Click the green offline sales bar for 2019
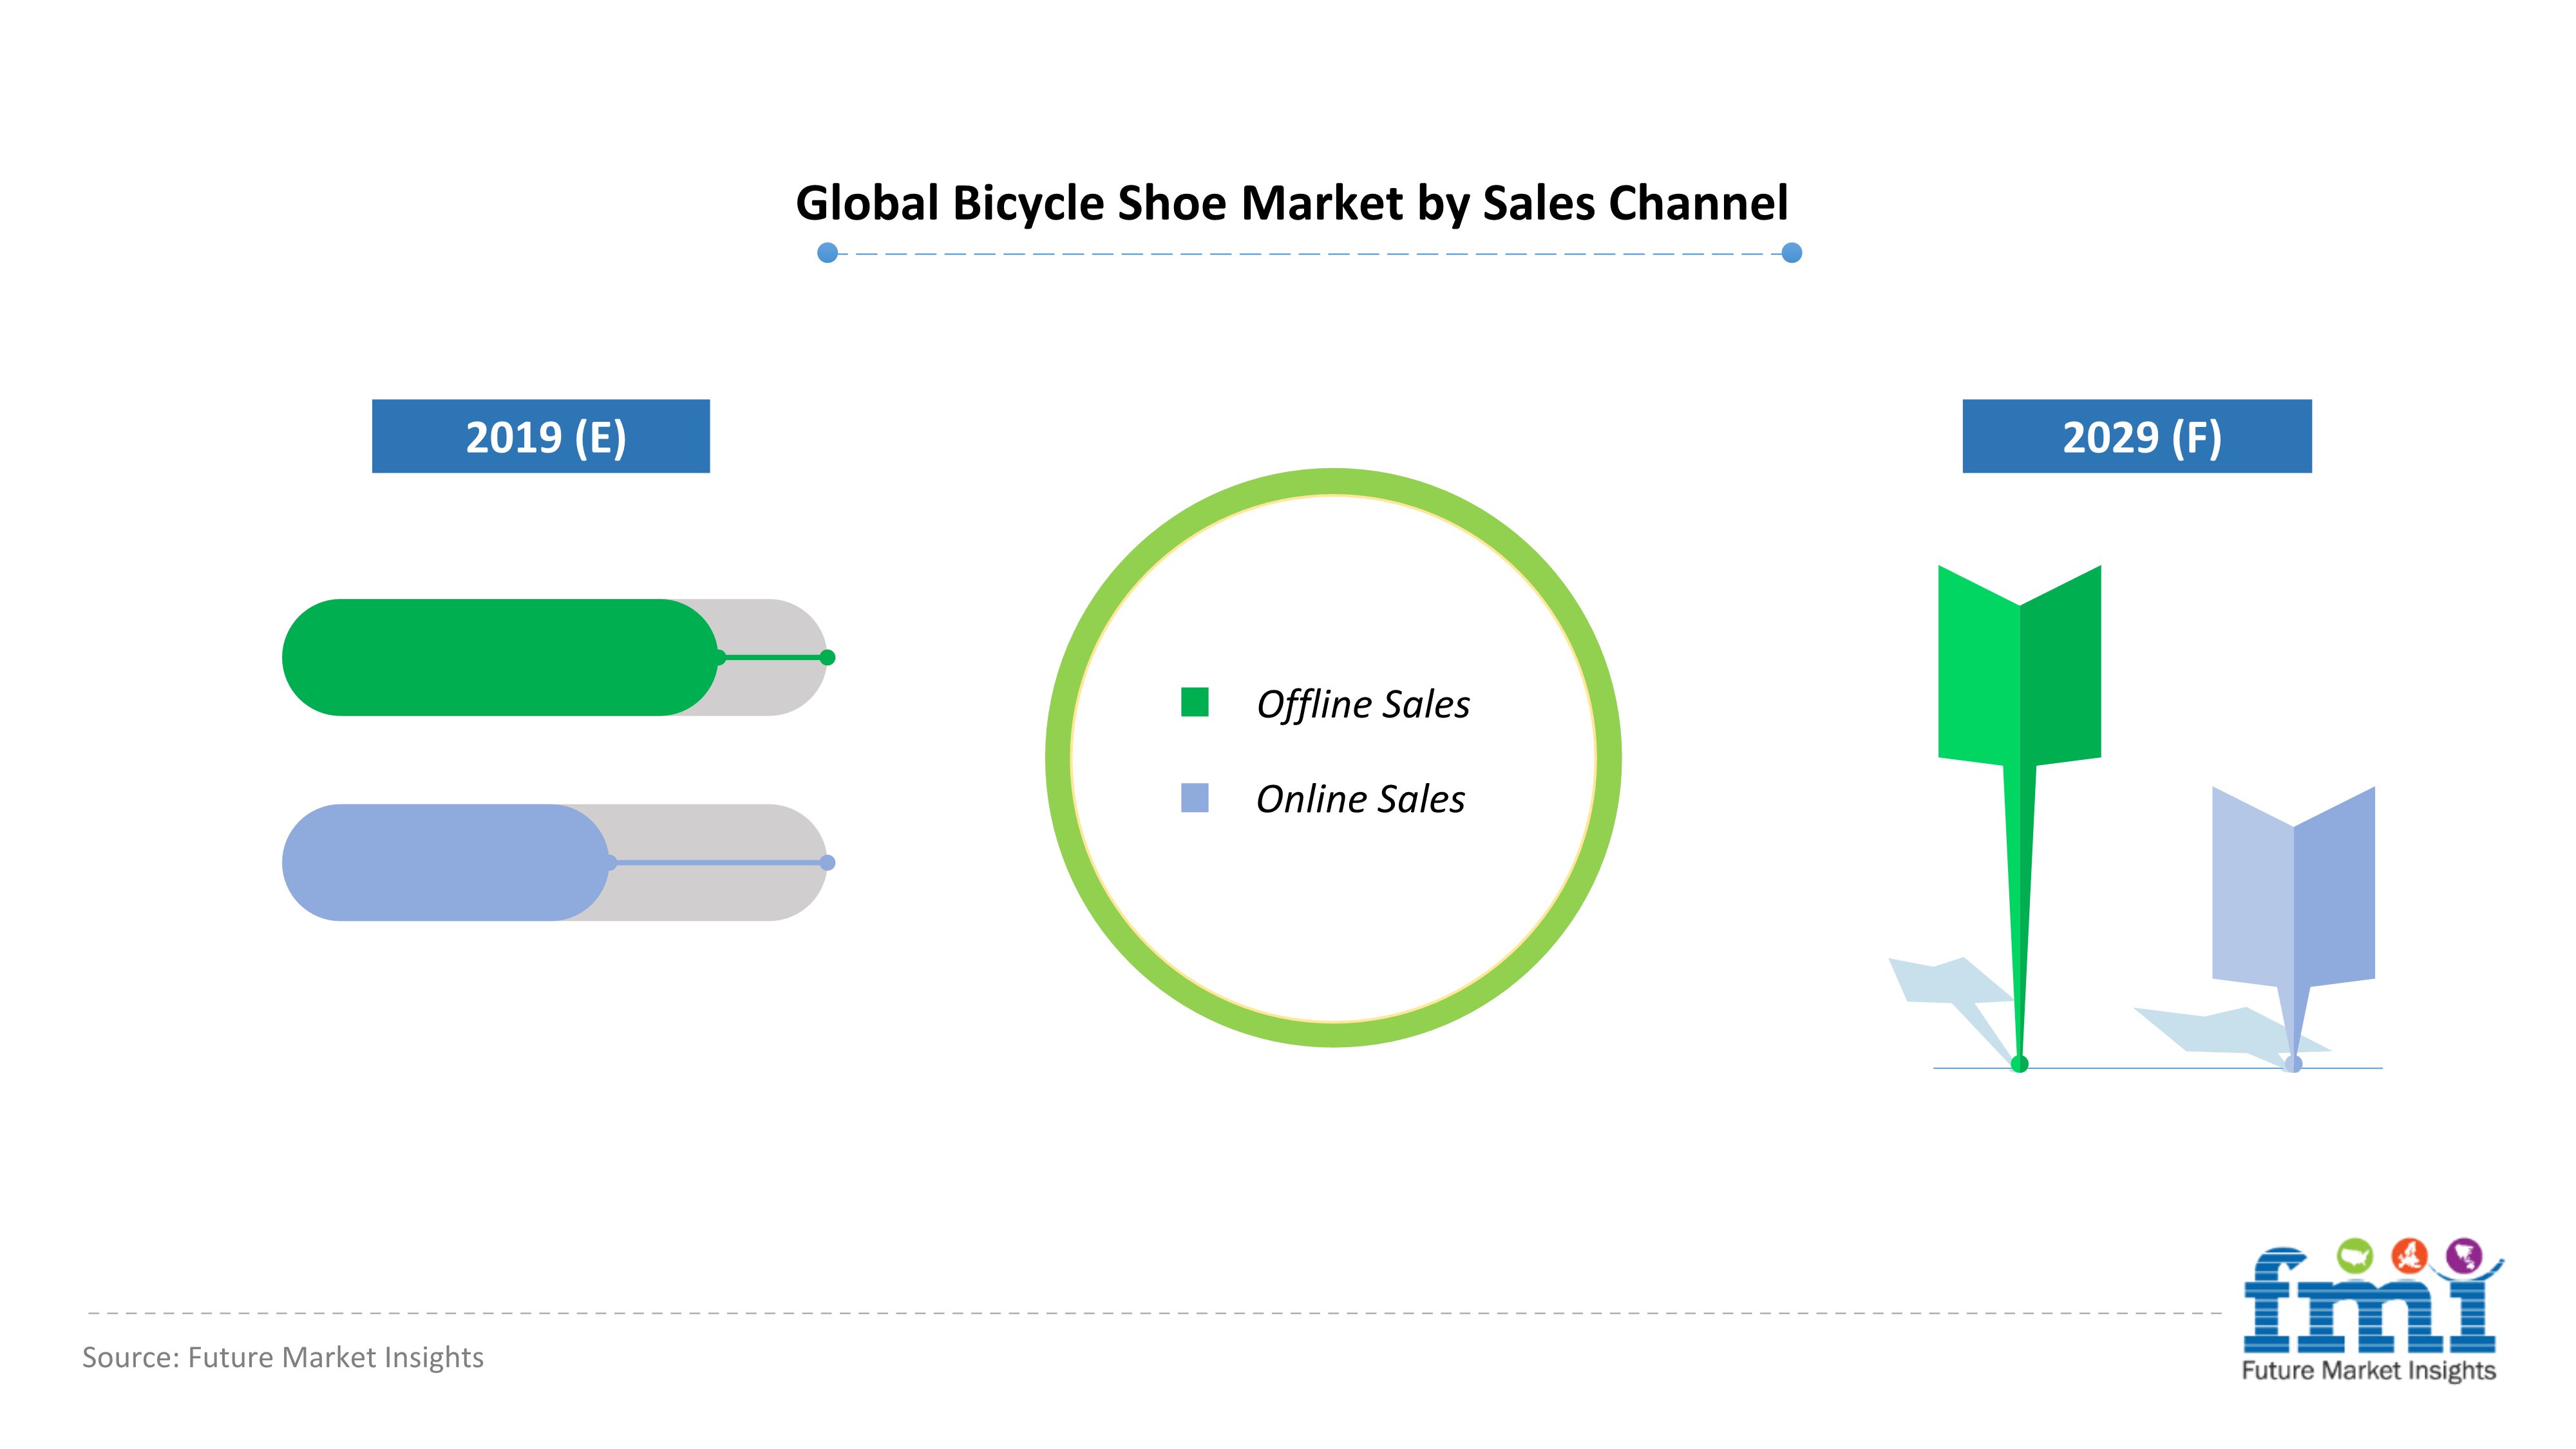 click(499, 657)
